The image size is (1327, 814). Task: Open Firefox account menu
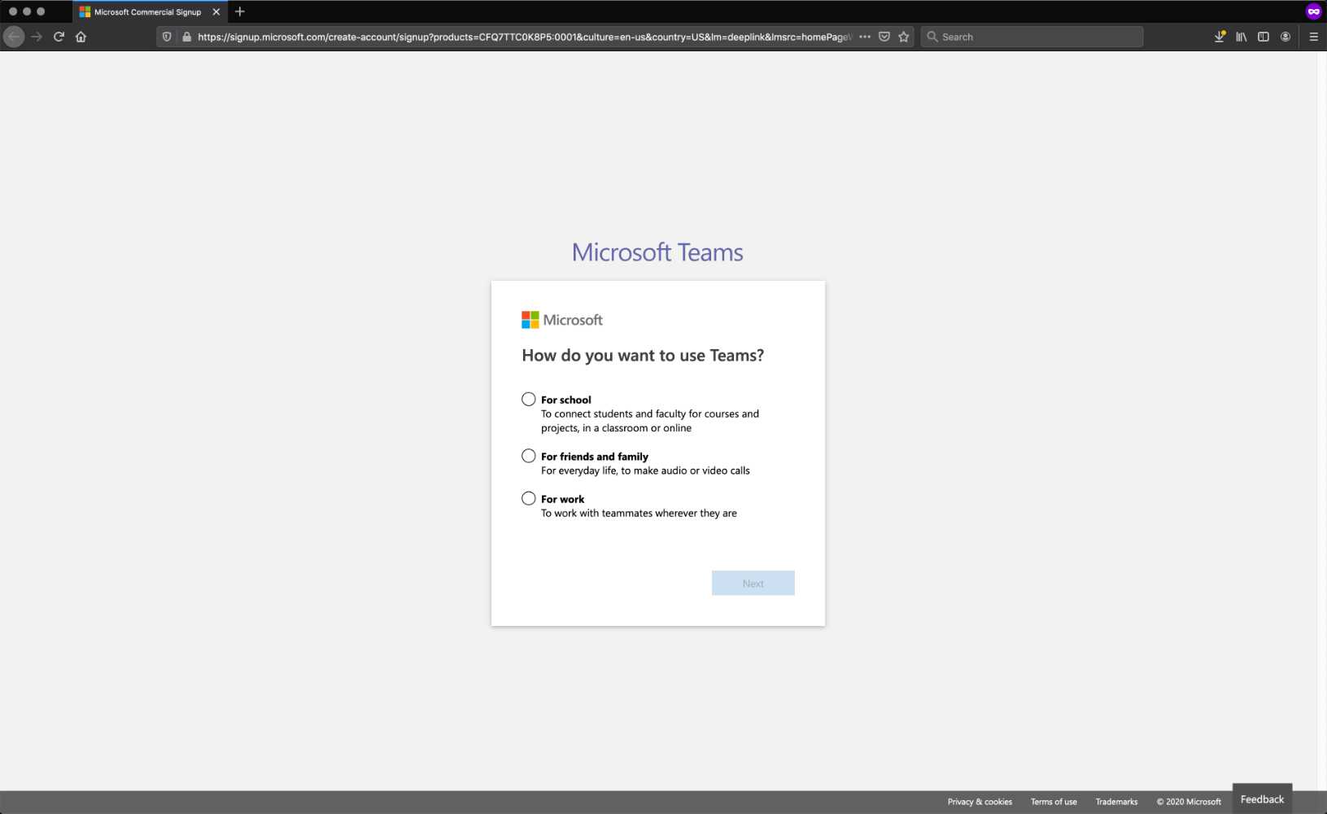click(x=1286, y=37)
